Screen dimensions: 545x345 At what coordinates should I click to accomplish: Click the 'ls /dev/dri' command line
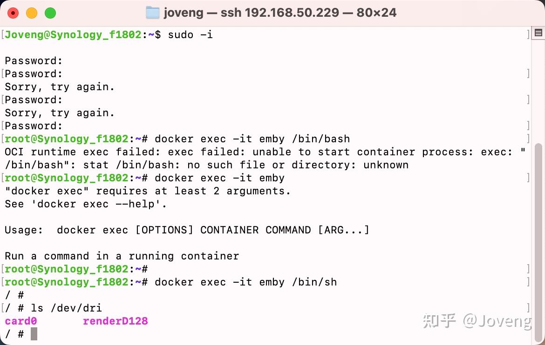point(66,308)
